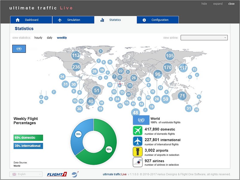
Task: Select the 96 bubble on the map
Action: coord(158,74)
